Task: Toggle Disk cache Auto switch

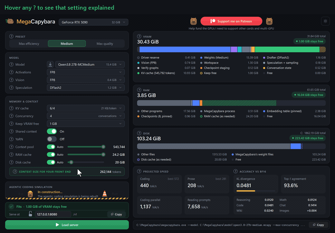Action: point(51,162)
